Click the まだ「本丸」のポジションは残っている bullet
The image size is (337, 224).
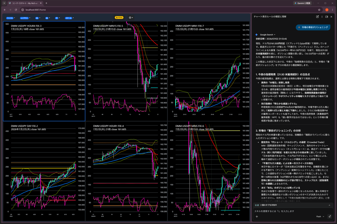[x=281, y=188]
